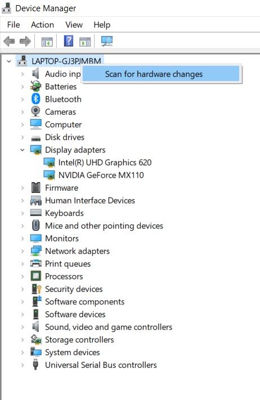This screenshot has width=260, height=400.
Task: Select the Cameras webcam icon
Action: coord(35,111)
